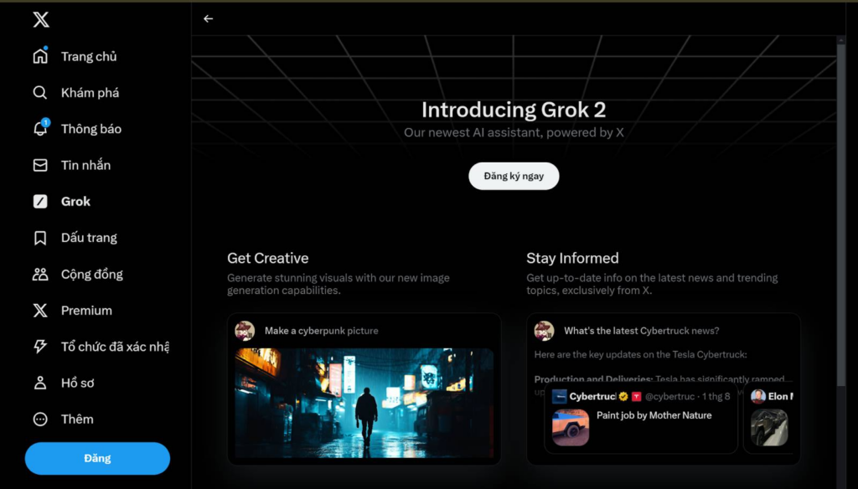Image resolution: width=858 pixels, height=489 pixels.
Task: Select the Grok slash icon
Action: (40, 201)
